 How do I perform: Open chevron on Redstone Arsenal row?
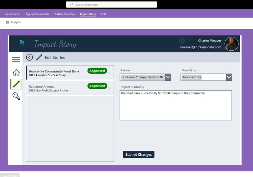pyautogui.click(x=109, y=88)
